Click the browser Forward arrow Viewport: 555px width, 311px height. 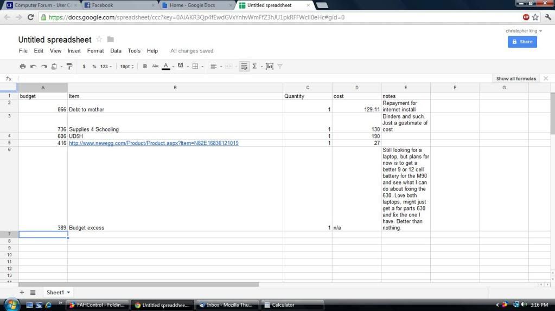click(19, 17)
